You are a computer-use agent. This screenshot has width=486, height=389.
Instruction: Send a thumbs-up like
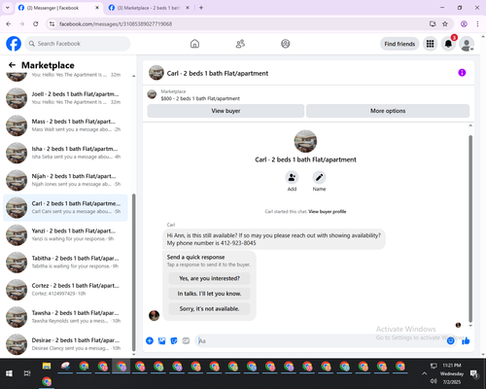tap(466, 340)
